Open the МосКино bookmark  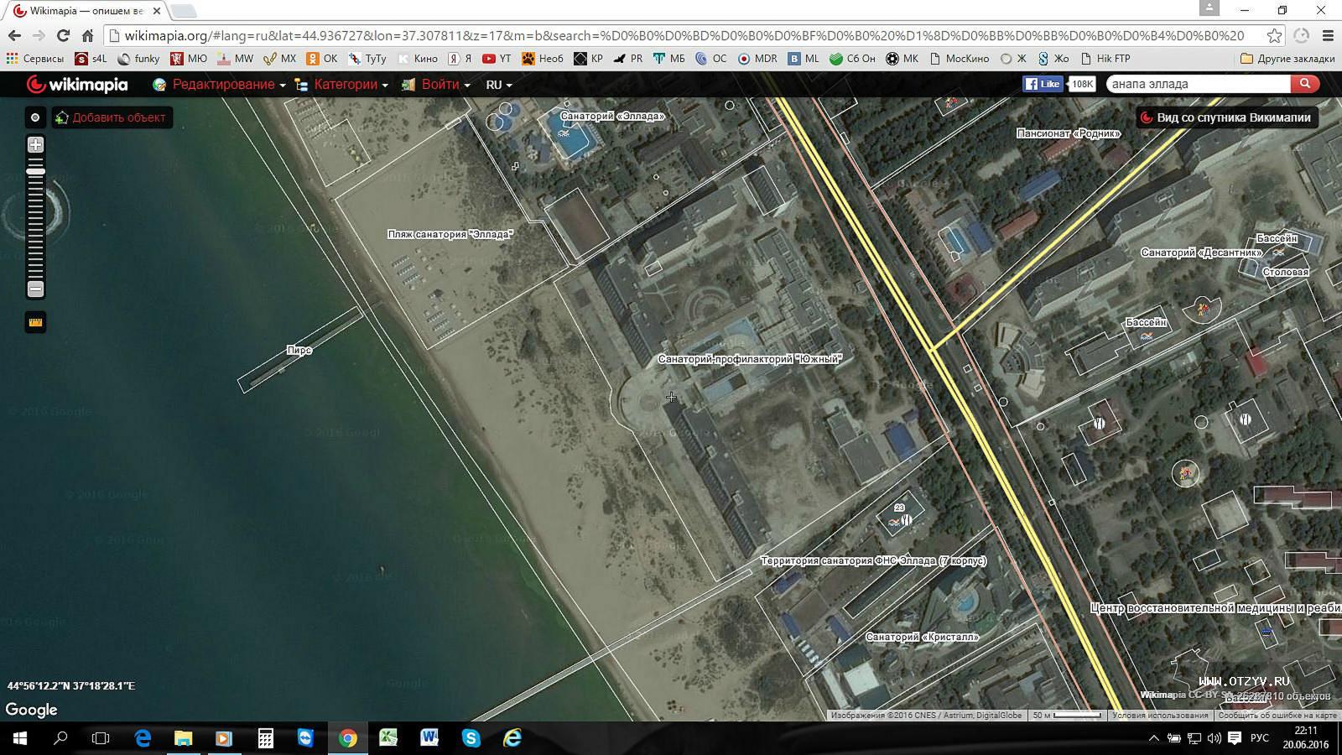pyautogui.click(x=960, y=59)
